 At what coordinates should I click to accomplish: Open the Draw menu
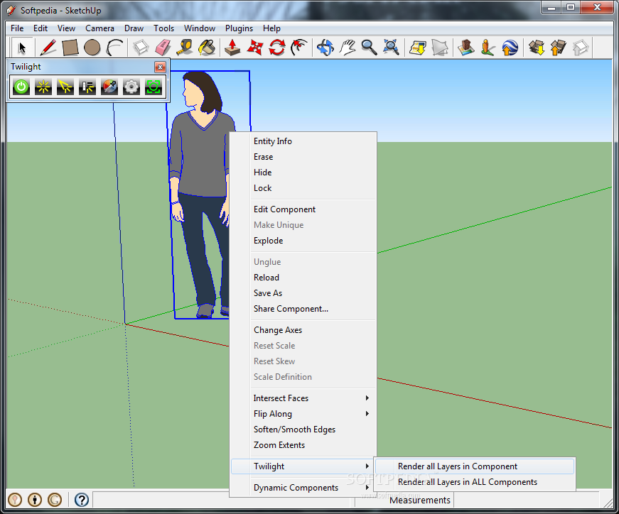point(134,28)
